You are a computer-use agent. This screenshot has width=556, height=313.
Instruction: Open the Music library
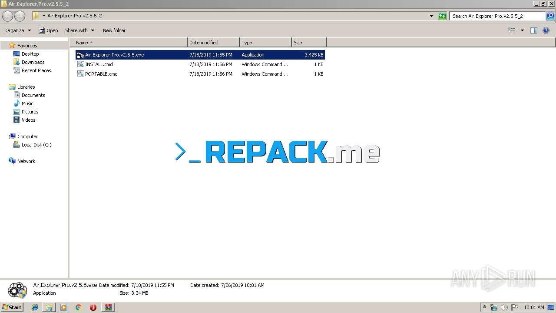27,103
